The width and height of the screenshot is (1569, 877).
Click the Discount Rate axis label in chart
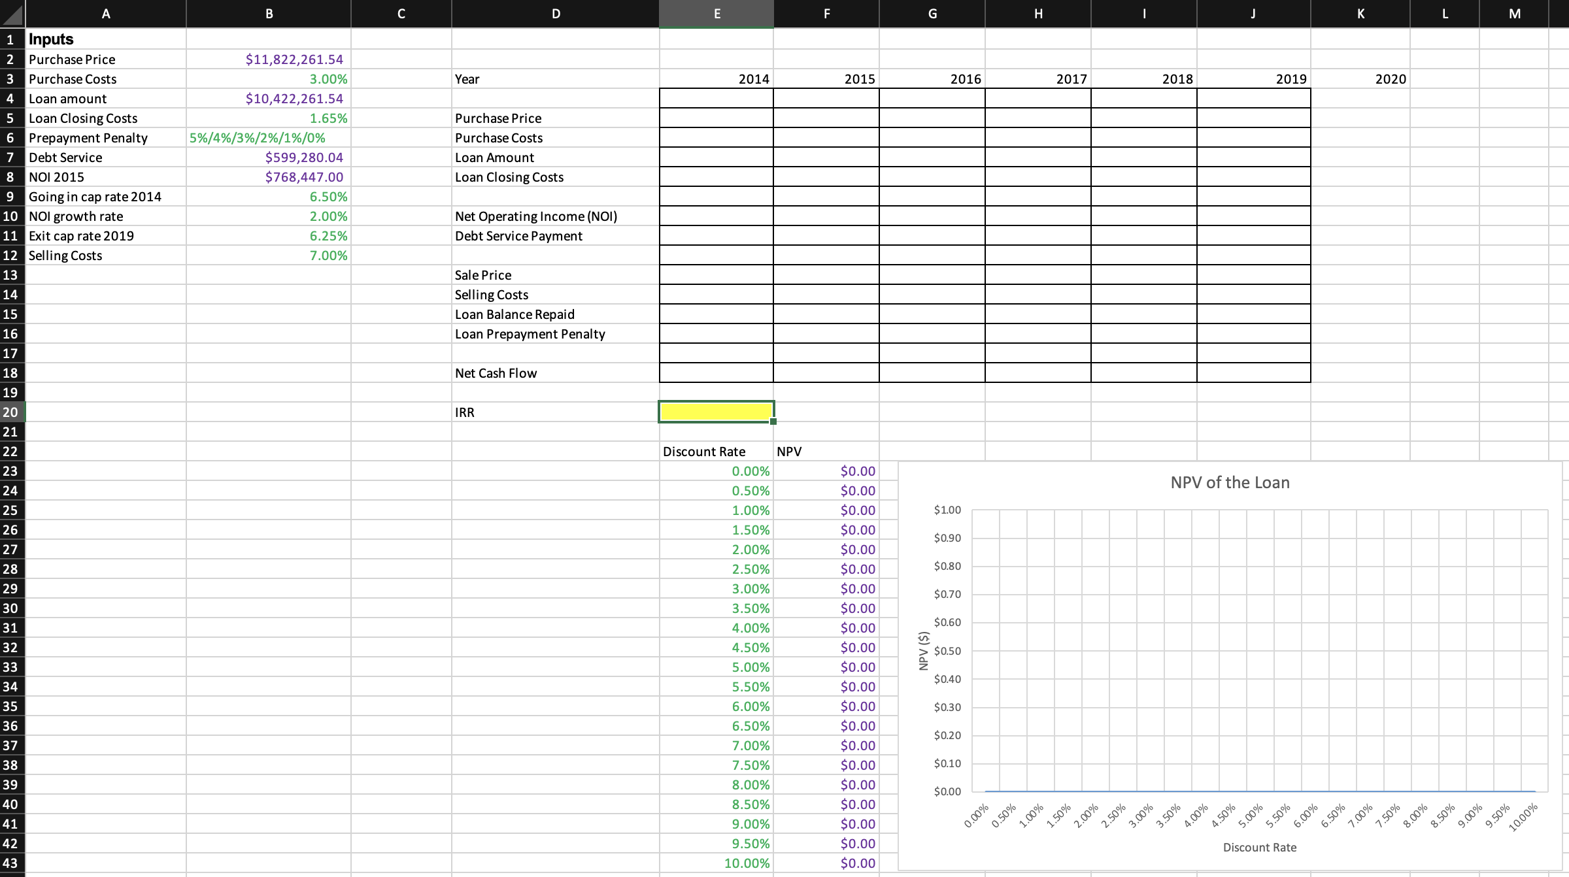tap(1259, 847)
